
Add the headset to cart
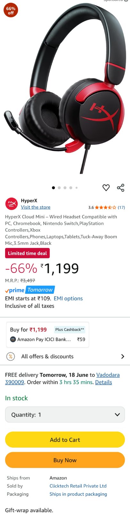tap(65, 440)
